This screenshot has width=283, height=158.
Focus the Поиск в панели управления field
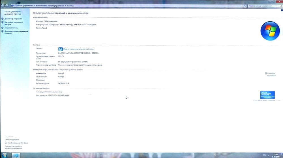pos(263,6)
